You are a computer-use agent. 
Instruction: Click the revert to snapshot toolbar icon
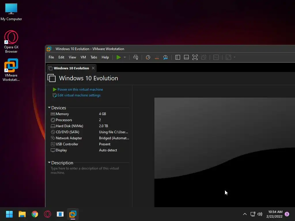(x=157, y=57)
